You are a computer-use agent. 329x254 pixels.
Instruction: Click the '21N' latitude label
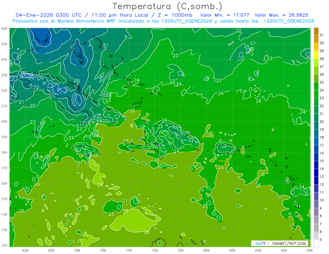[4, 106]
